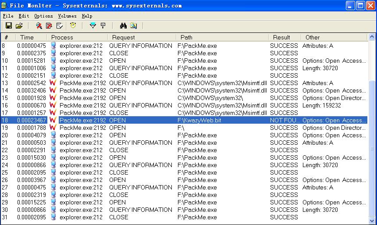Click the Save log floppy disk icon

pyautogui.click(x=9, y=25)
